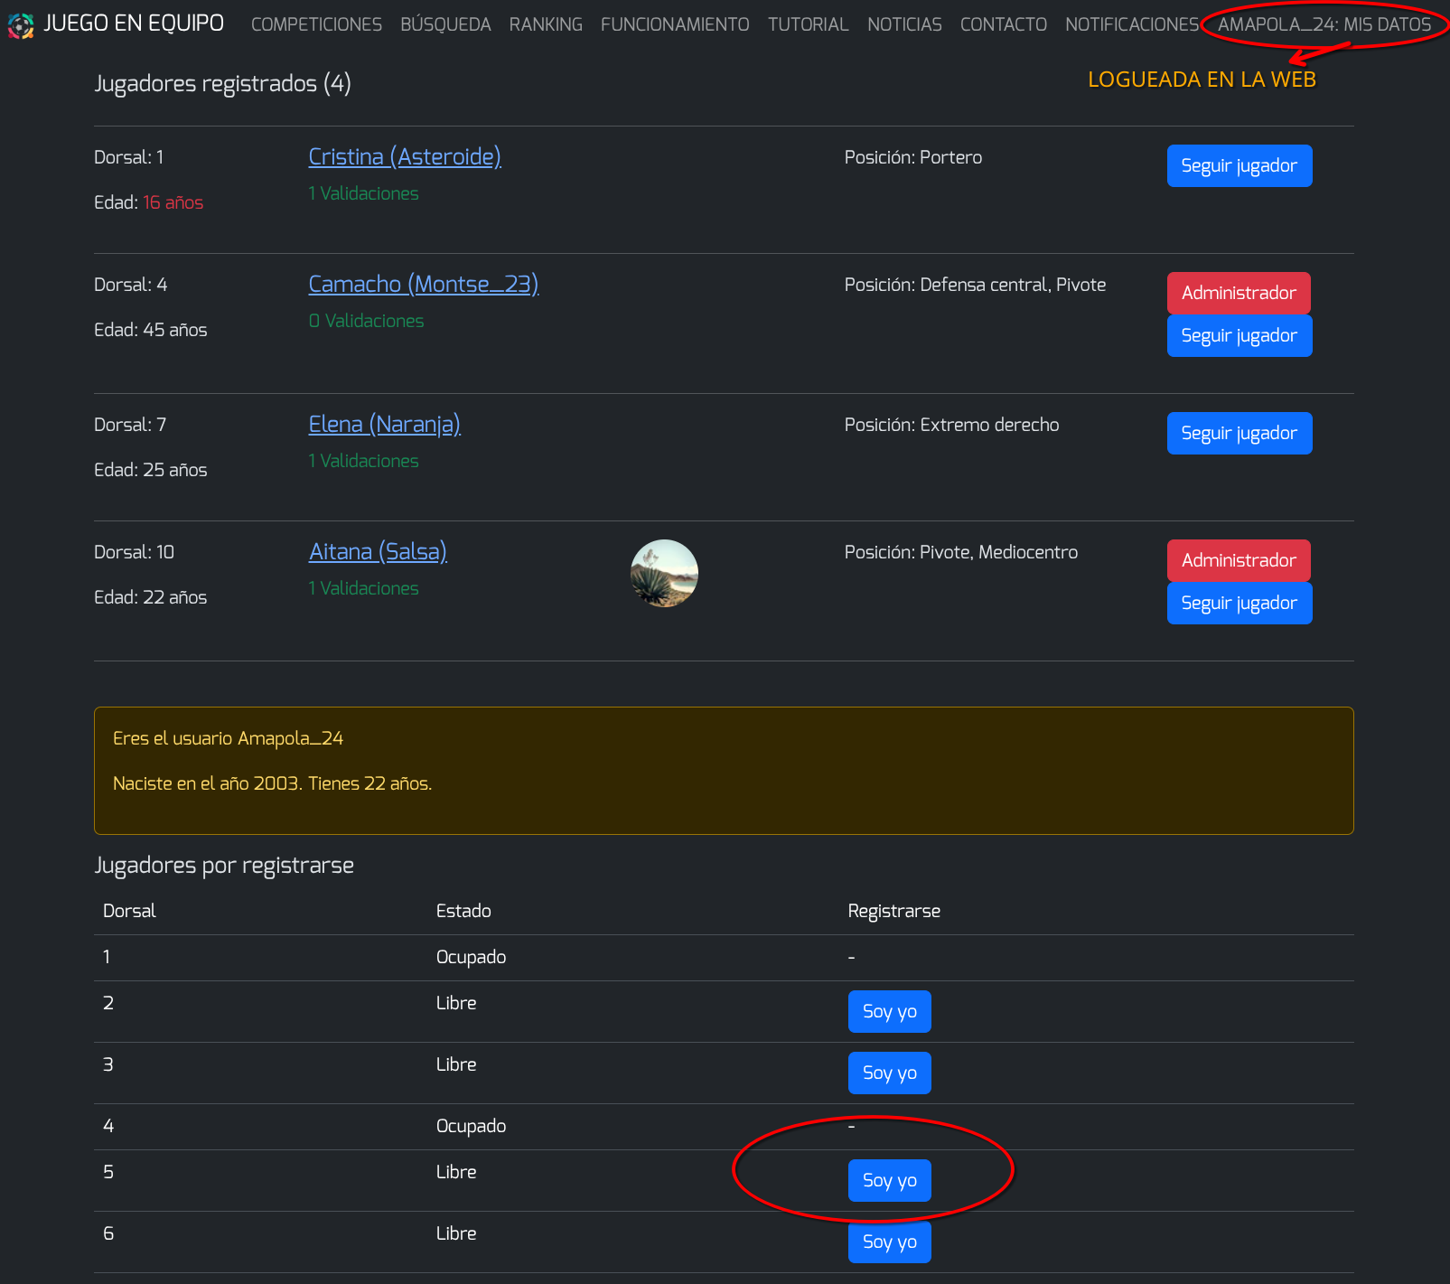
Task: Click the Juego en Equipo logo icon
Action: pos(21,25)
